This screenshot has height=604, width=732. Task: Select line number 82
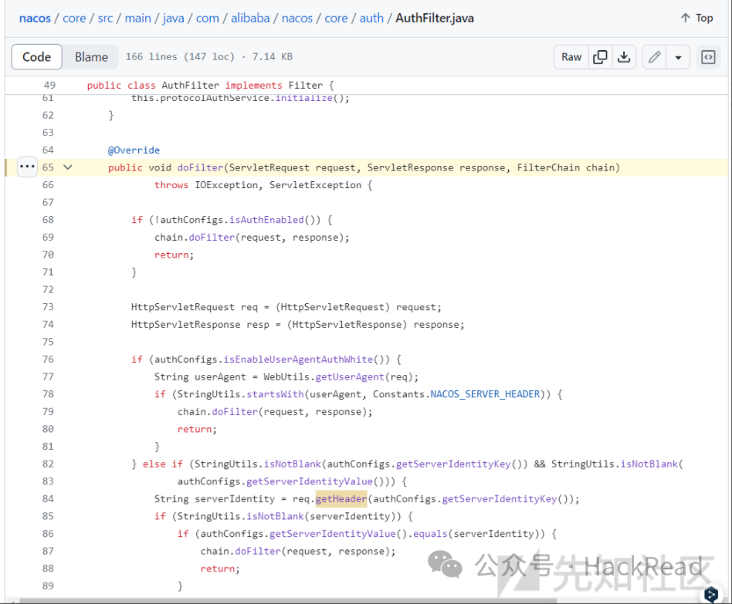(x=48, y=464)
